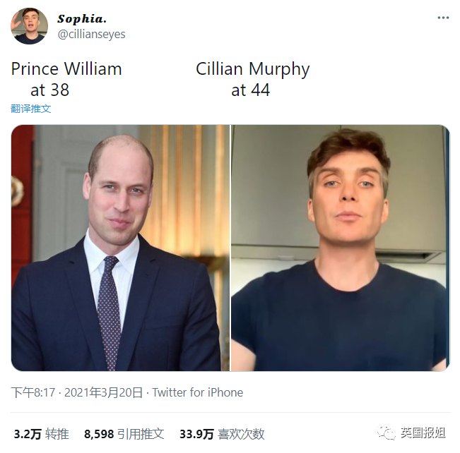Open the Twitter for iPhone source link
460x453 pixels.
(x=197, y=392)
